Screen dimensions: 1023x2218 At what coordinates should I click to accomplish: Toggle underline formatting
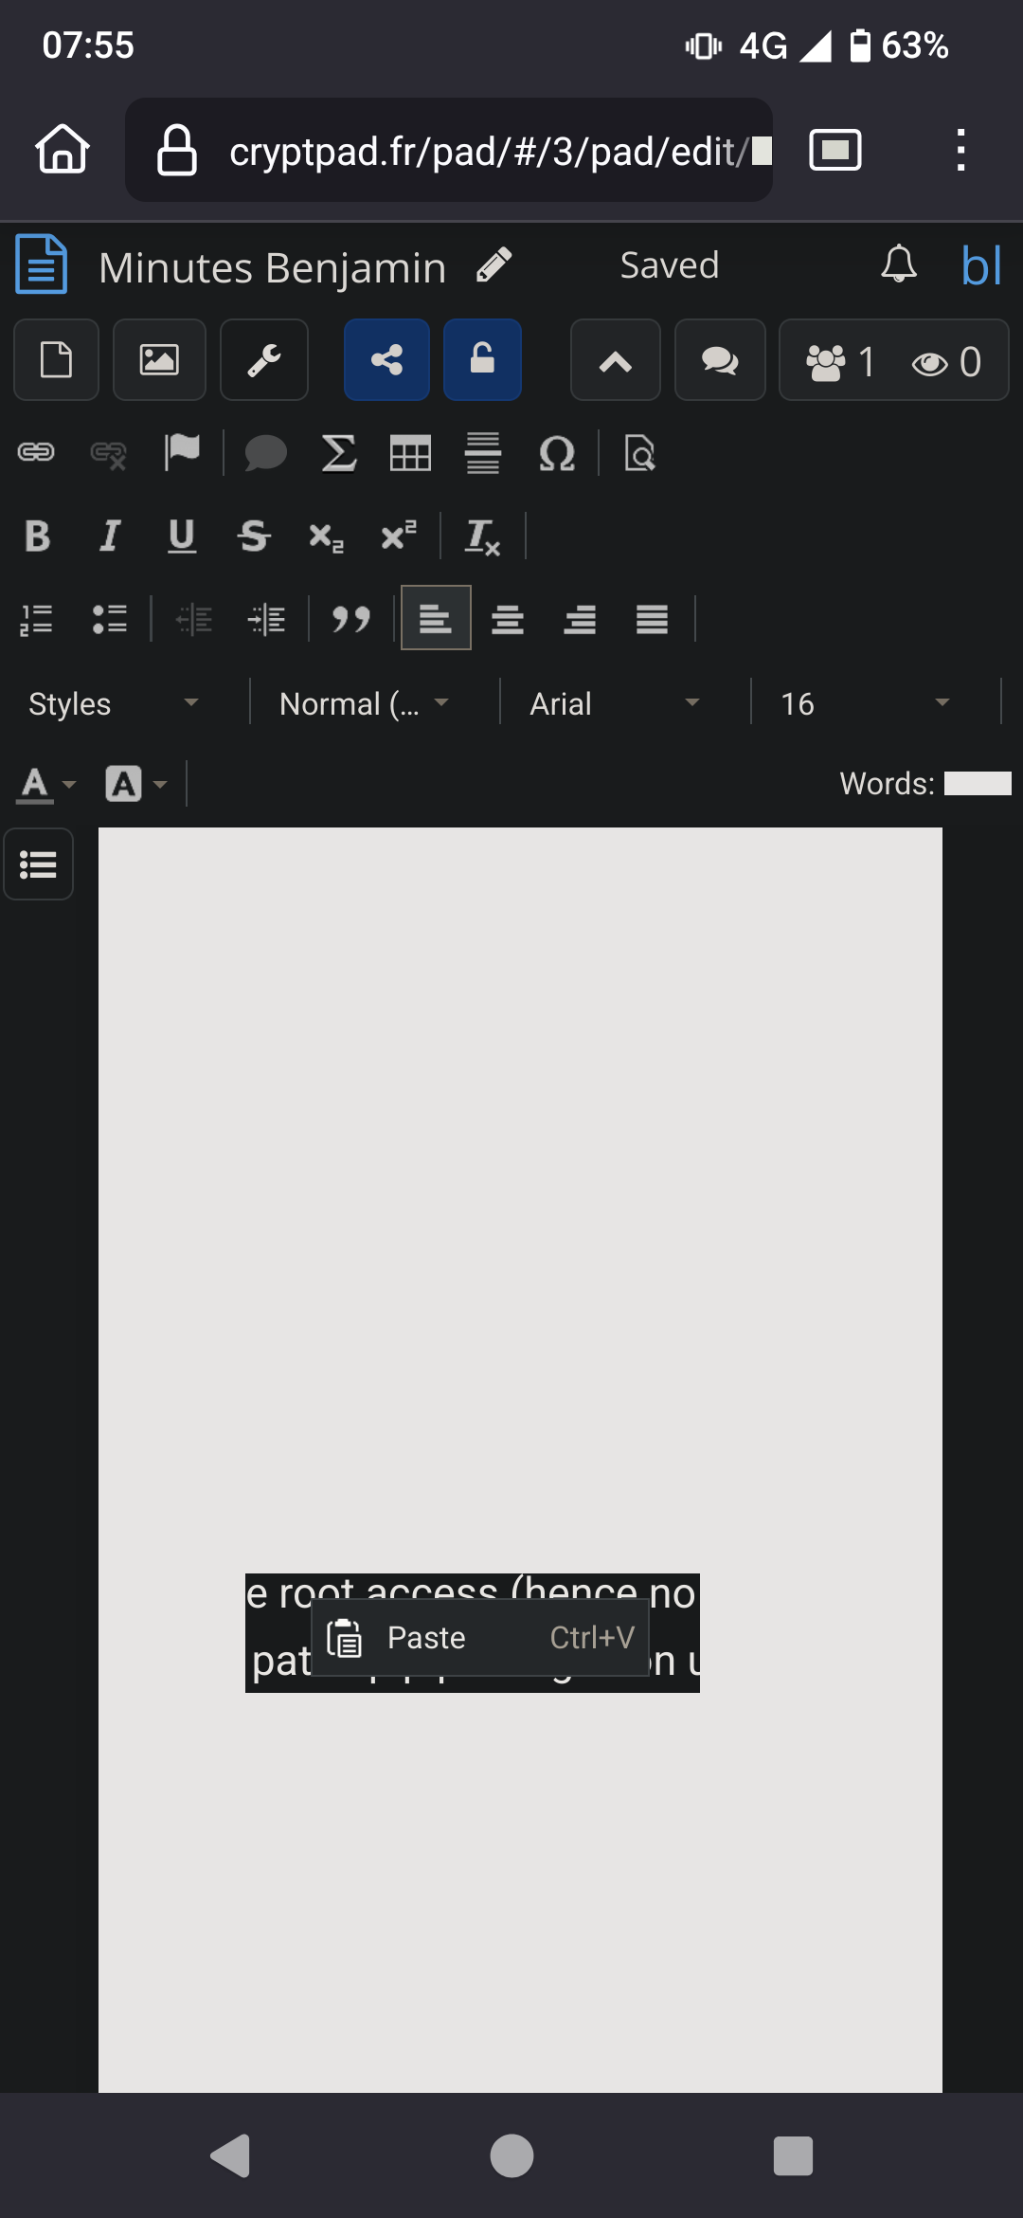(x=182, y=536)
